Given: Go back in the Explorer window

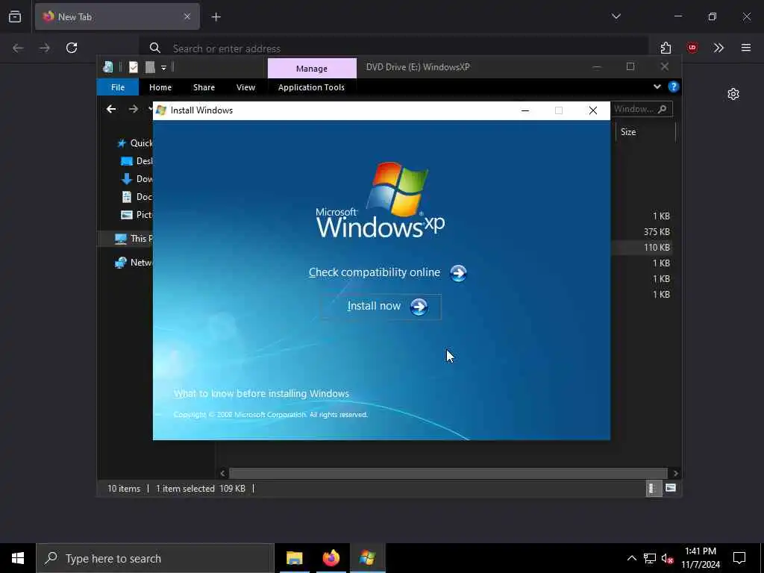Looking at the screenshot, I should click(x=111, y=109).
